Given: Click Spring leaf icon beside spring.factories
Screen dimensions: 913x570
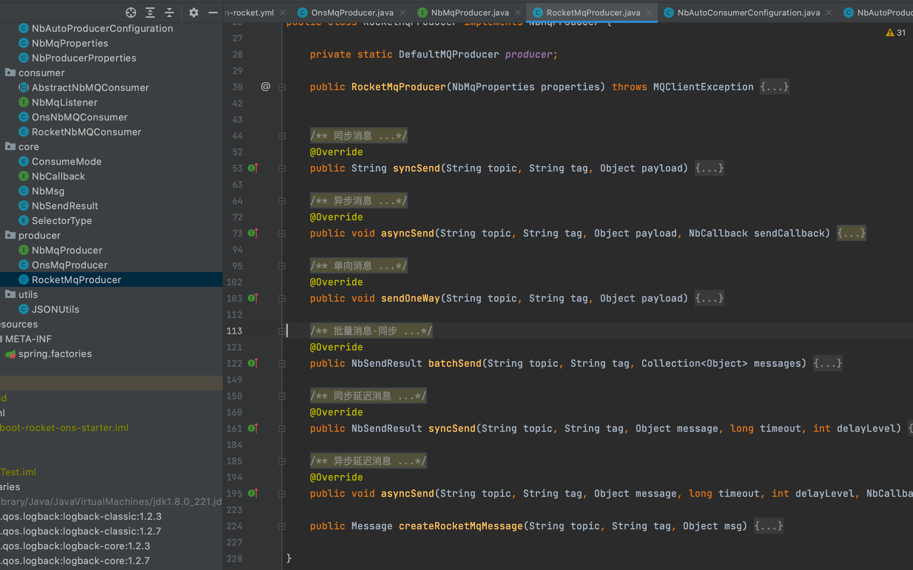Looking at the screenshot, I should click(11, 354).
